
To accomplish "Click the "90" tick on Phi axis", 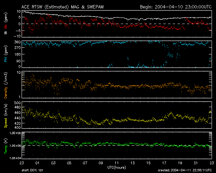I will pyautogui.click(x=19, y=61).
